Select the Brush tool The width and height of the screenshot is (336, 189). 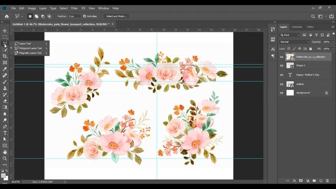point(5,82)
